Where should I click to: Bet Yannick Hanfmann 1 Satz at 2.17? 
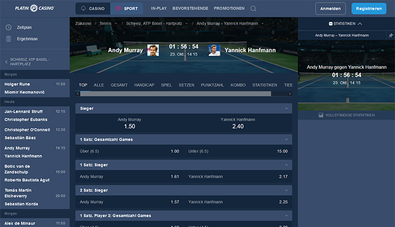pyautogui.click(x=238, y=177)
